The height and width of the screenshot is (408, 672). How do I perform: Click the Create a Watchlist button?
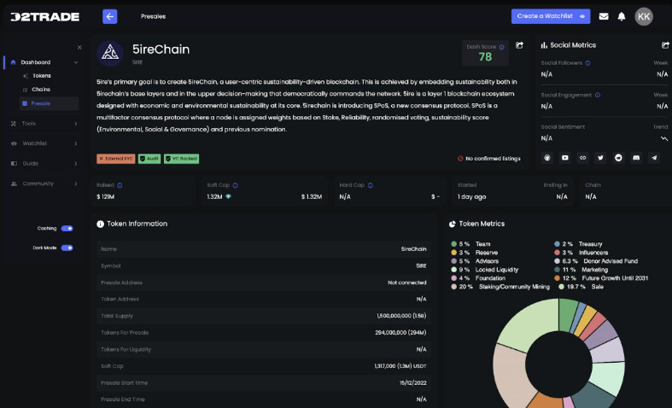551,16
